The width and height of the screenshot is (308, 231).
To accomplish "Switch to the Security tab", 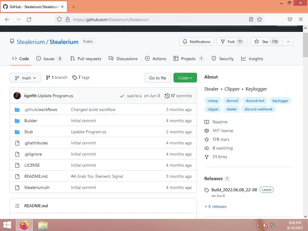I will pyautogui.click(x=223, y=59).
